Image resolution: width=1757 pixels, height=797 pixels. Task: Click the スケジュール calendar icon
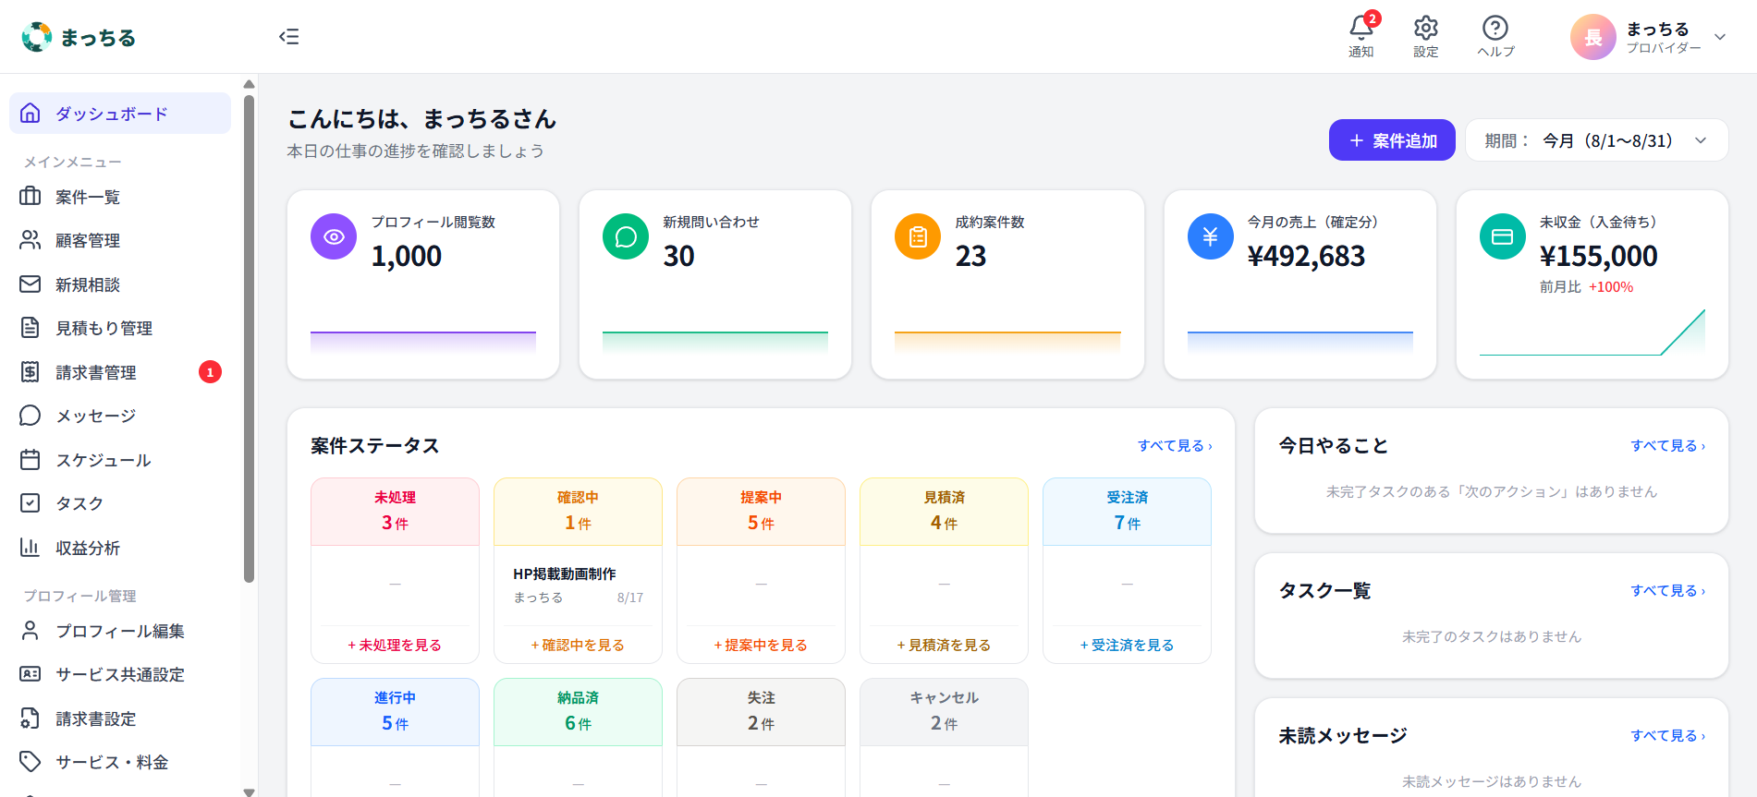(x=31, y=459)
